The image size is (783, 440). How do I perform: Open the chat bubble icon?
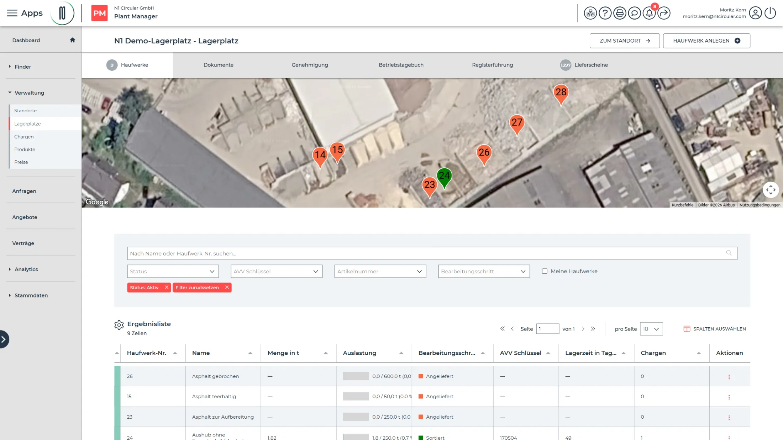coord(634,13)
